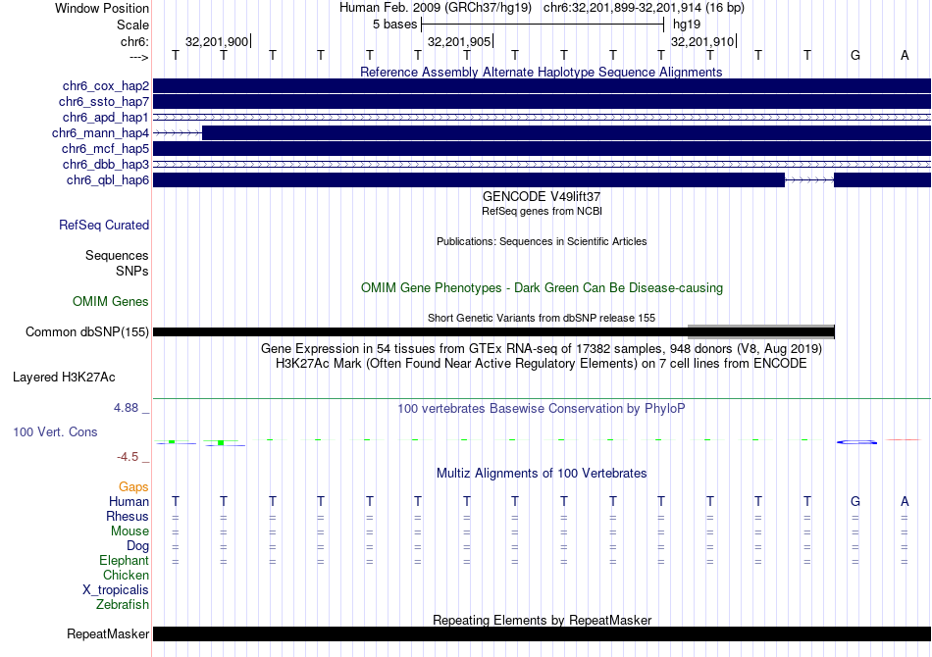
Task: Click RefSeq genes from NCBI title
Action: [542, 211]
